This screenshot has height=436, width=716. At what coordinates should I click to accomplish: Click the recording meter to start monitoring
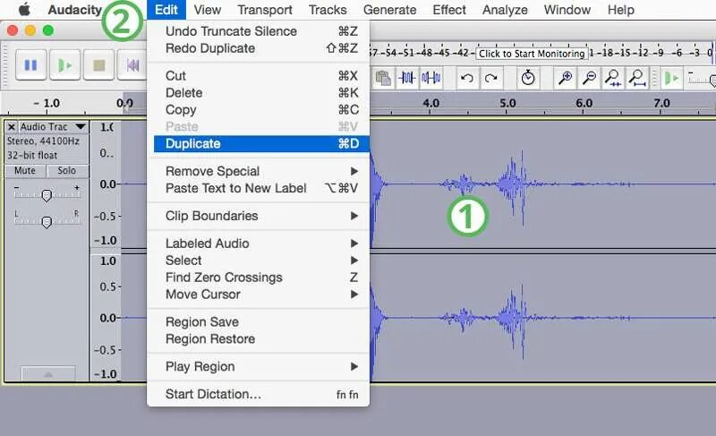click(x=532, y=54)
